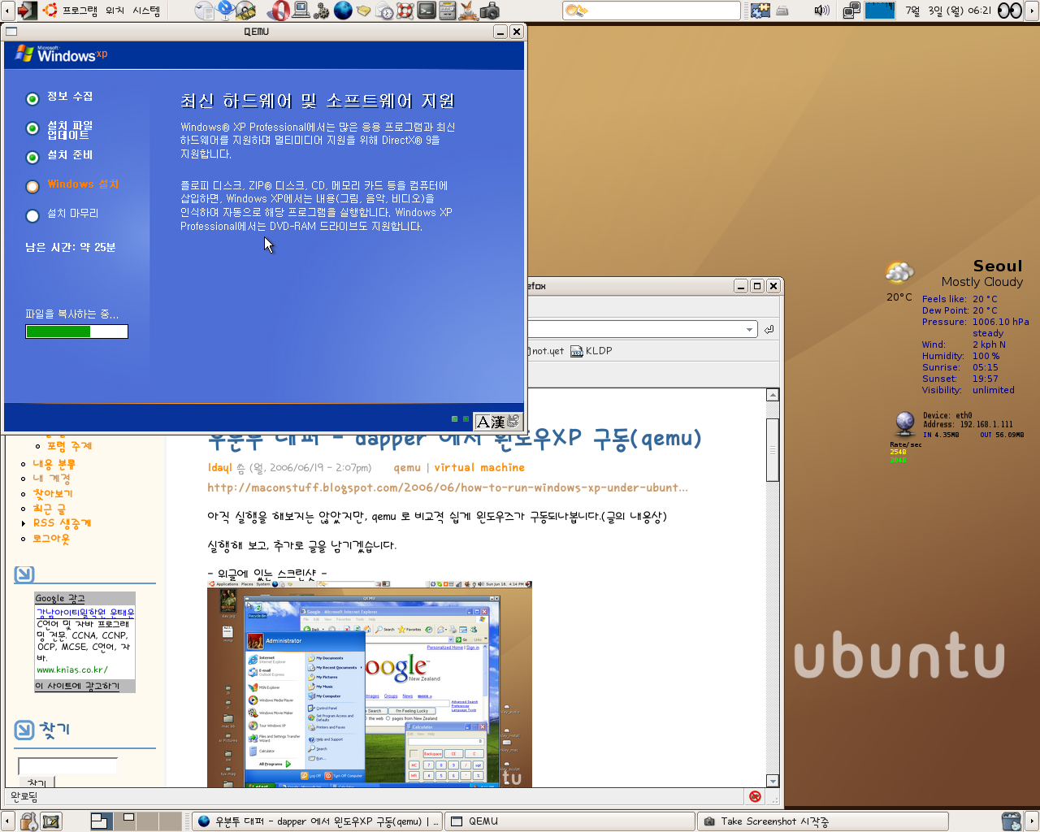The image size is (1040, 832).
Task: Open the mail with clock launcher icon
Action: point(384,11)
